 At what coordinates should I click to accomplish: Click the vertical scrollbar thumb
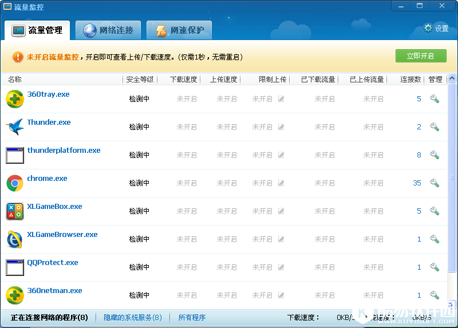click(452, 177)
